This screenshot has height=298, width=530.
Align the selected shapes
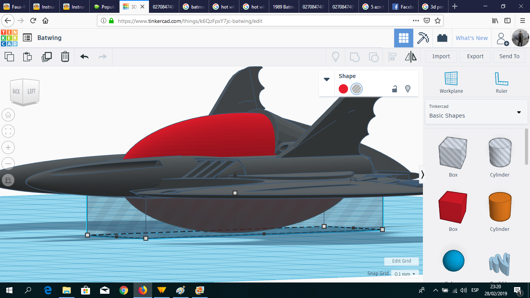tap(392, 57)
